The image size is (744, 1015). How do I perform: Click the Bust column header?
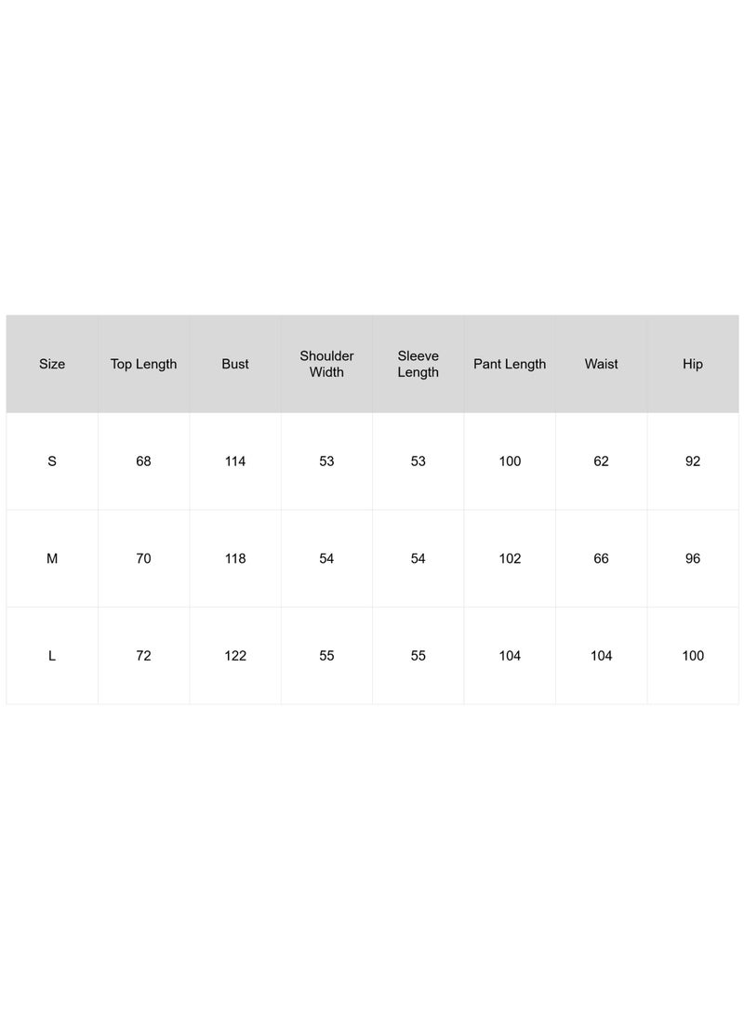235,364
